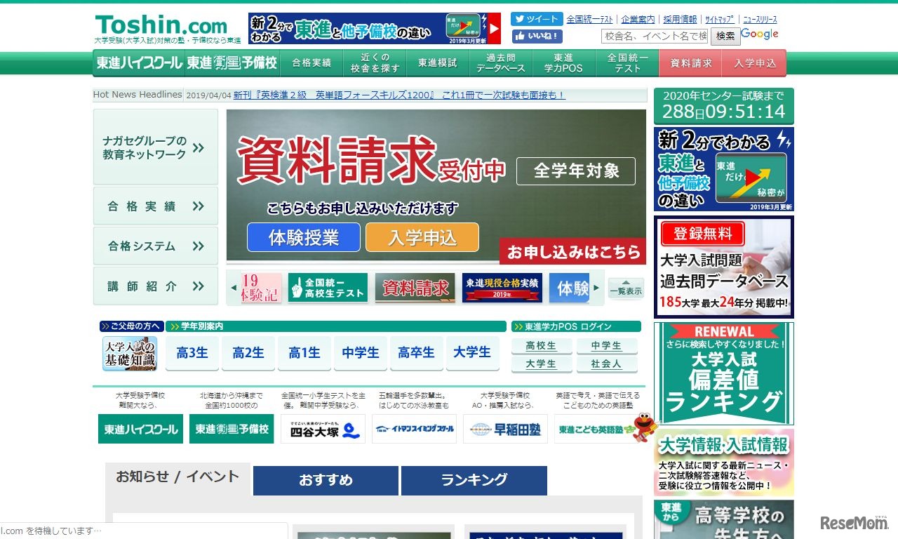Open 東進衛星予備校 logo in network row
Image resolution: width=898 pixels, height=539 pixels.
click(232, 429)
